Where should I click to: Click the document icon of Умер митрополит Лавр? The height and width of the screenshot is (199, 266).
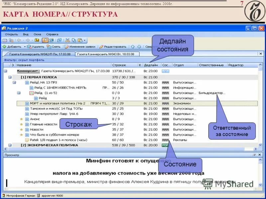[27, 114]
